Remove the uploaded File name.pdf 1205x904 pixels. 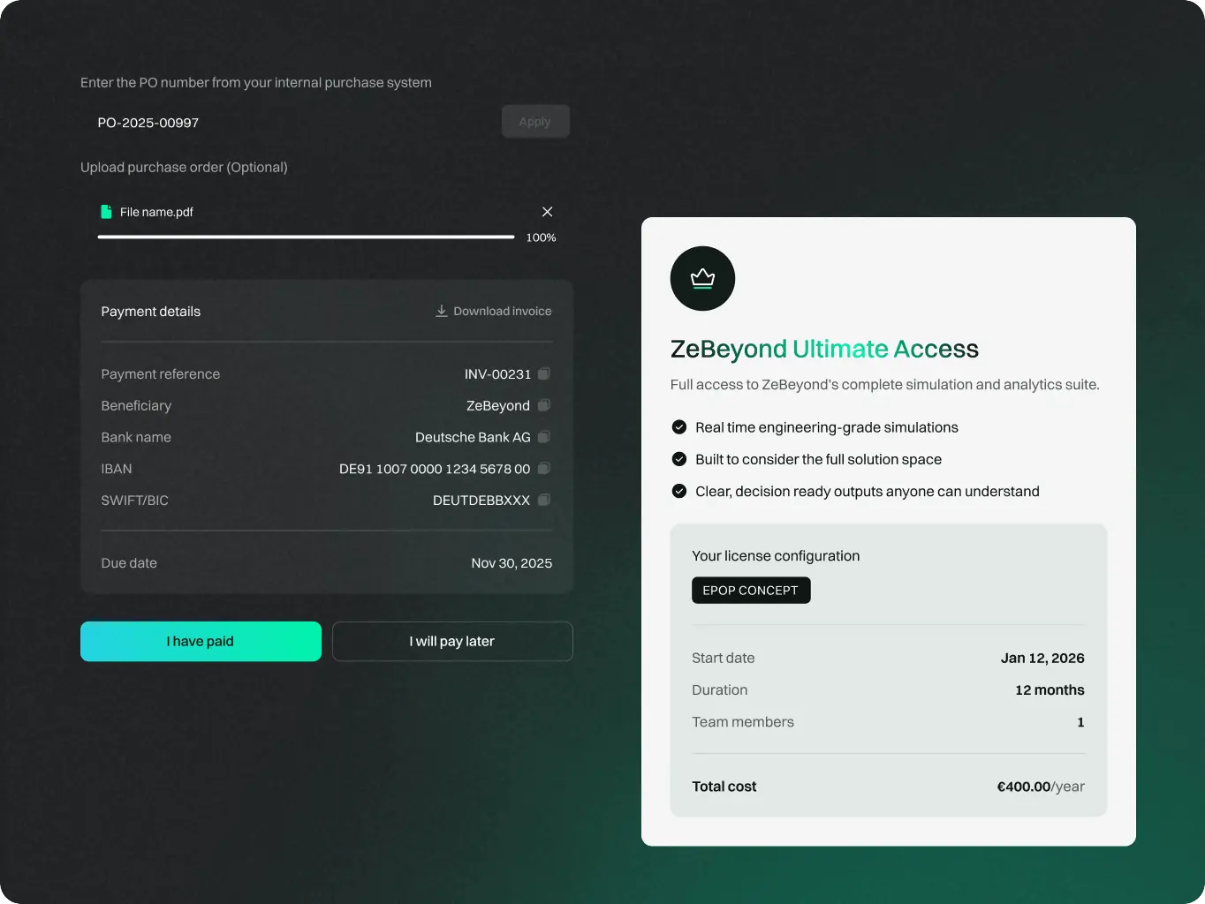click(547, 212)
